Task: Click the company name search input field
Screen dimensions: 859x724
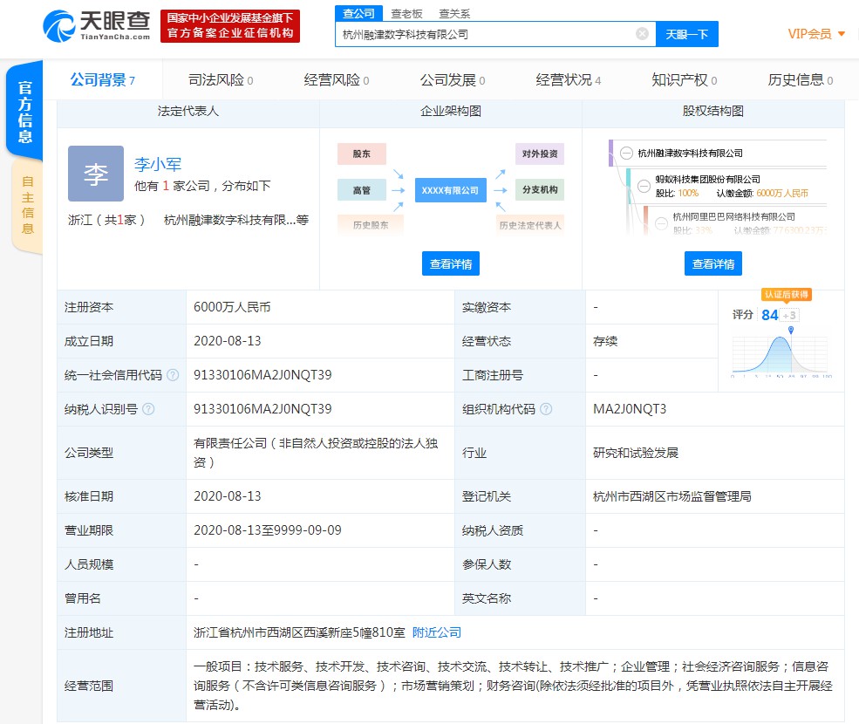Action: pyautogui.click(x=488, y=33)
